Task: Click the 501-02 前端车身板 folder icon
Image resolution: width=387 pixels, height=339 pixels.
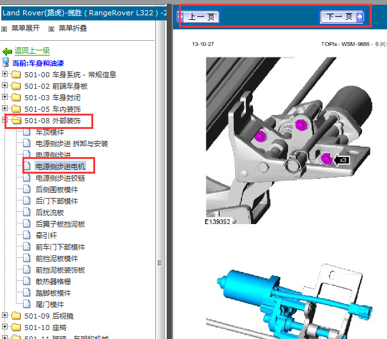Action: click(x=16, y=86)
